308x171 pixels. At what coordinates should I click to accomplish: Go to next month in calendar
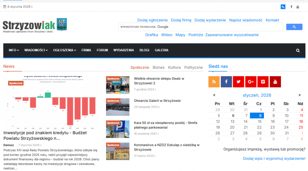pos(299,95)
